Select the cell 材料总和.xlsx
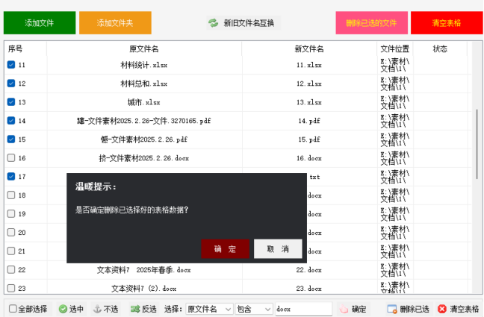 tap(144, 84)
